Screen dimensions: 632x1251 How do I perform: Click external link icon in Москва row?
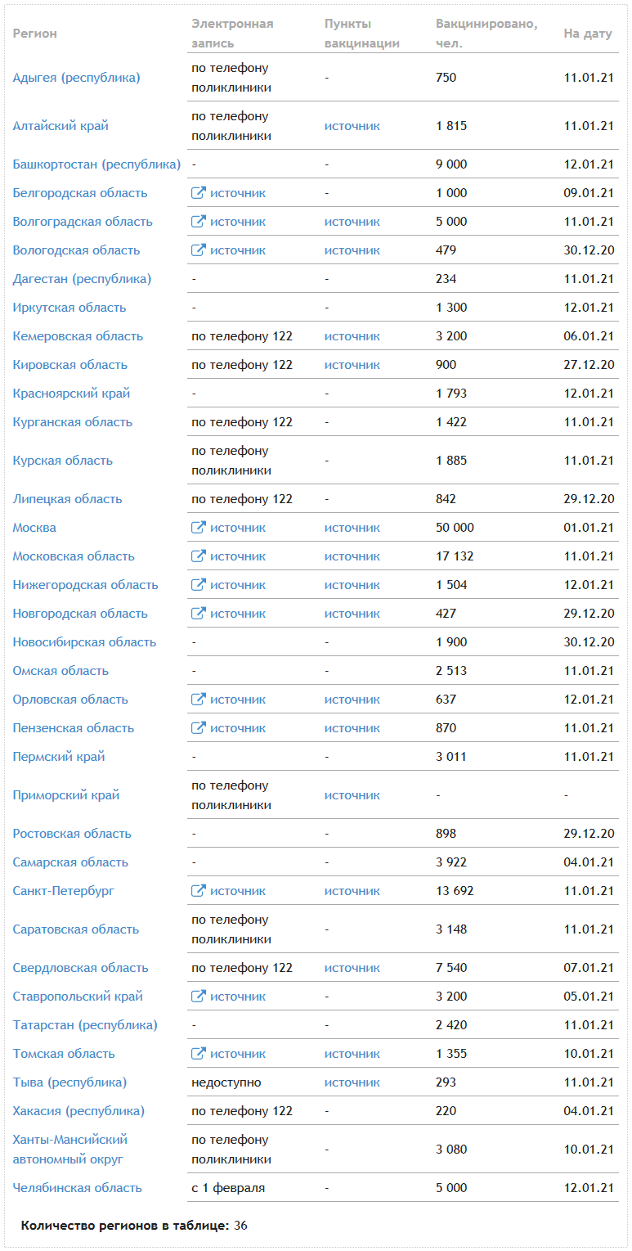coord(198,528)
